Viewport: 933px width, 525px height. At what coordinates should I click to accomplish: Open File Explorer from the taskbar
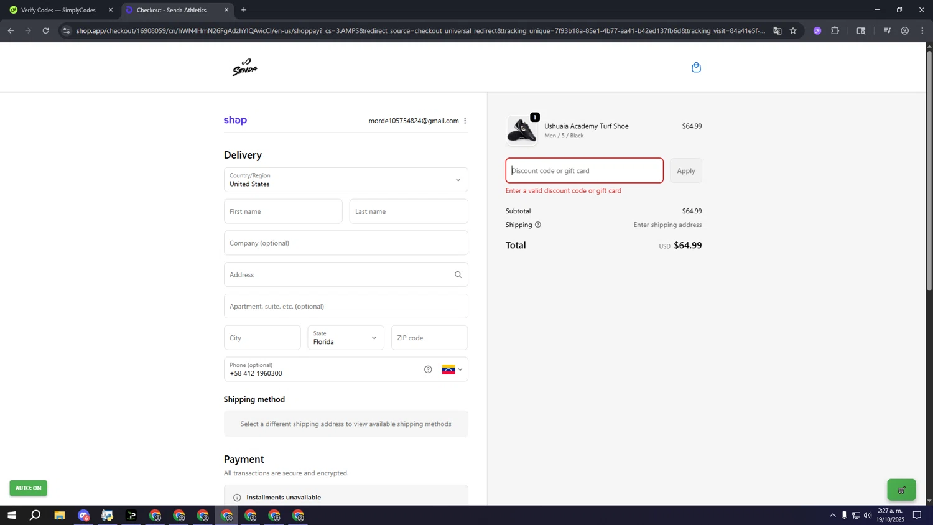coord(60,516)
